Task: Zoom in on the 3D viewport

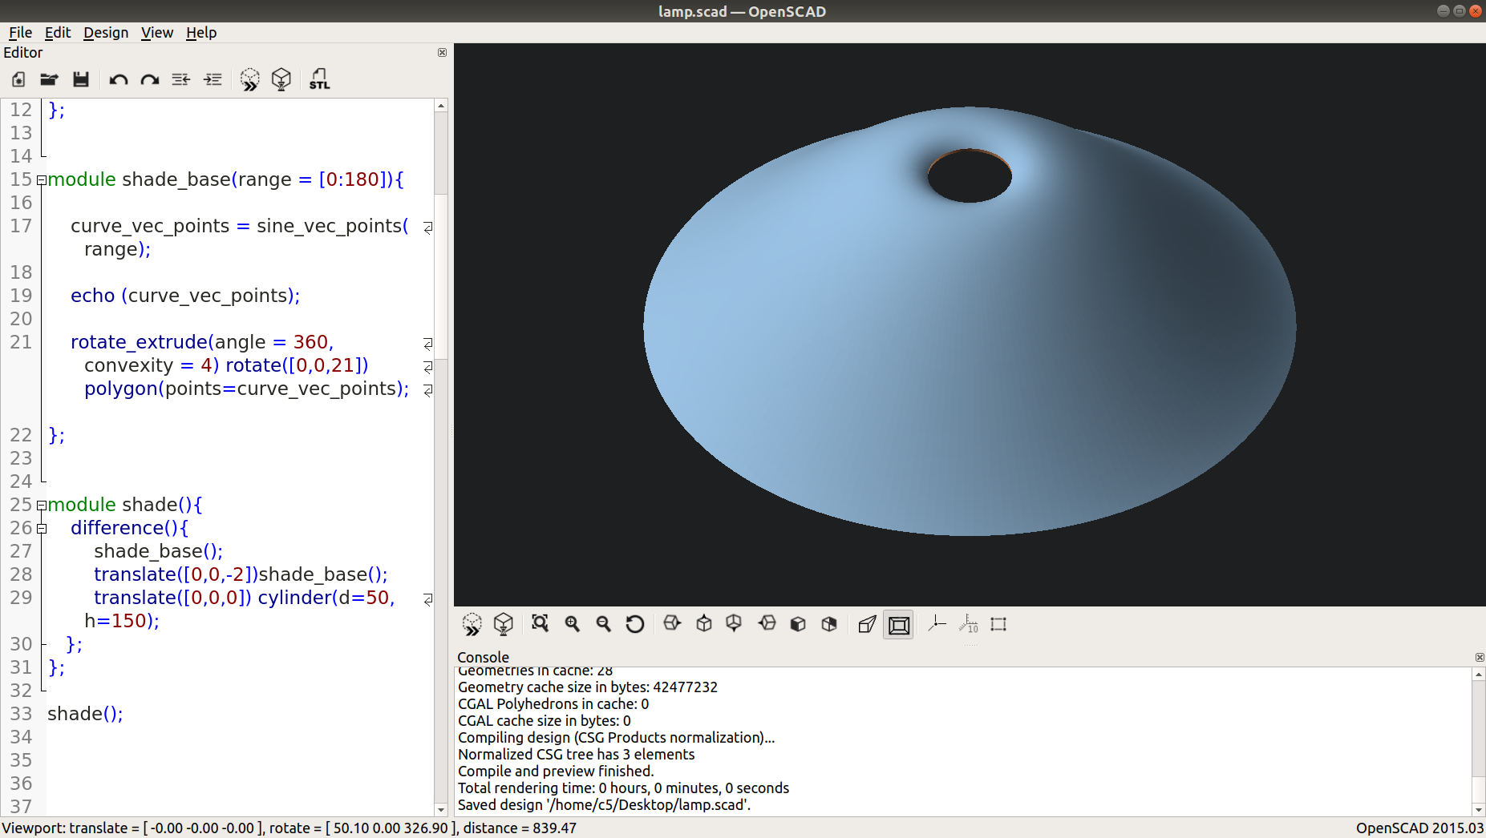Action: (572, 624)
